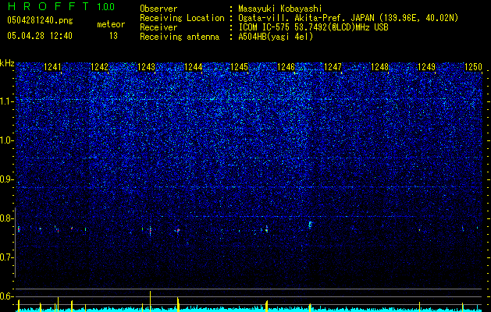
Task: Click the HROFFT 1.0.0 title text
Action: [x=61, y=6]
